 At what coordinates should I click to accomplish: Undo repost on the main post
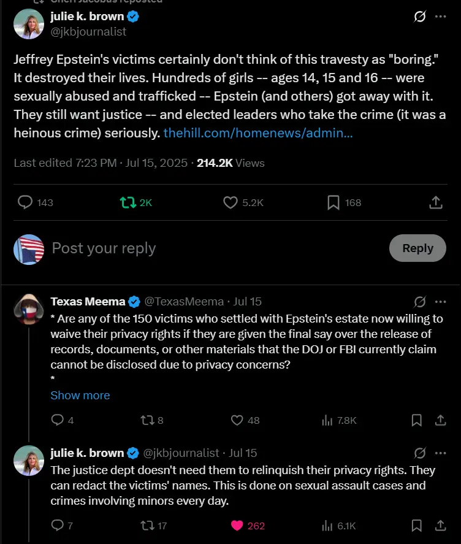pyautogui.click(x=126, y=202)
